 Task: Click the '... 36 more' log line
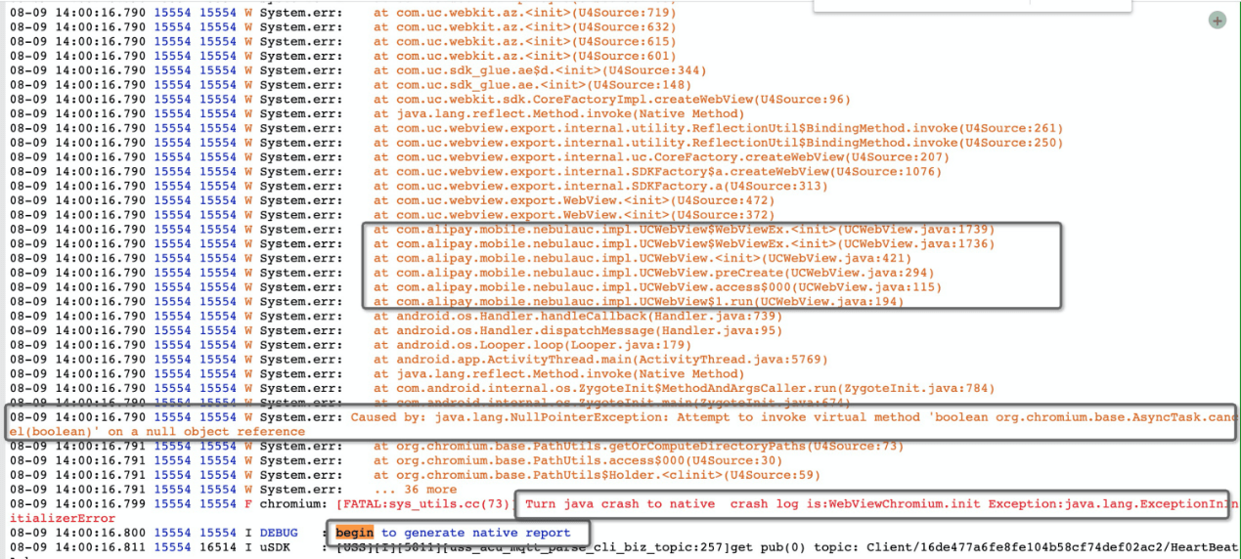pos(415,490)
